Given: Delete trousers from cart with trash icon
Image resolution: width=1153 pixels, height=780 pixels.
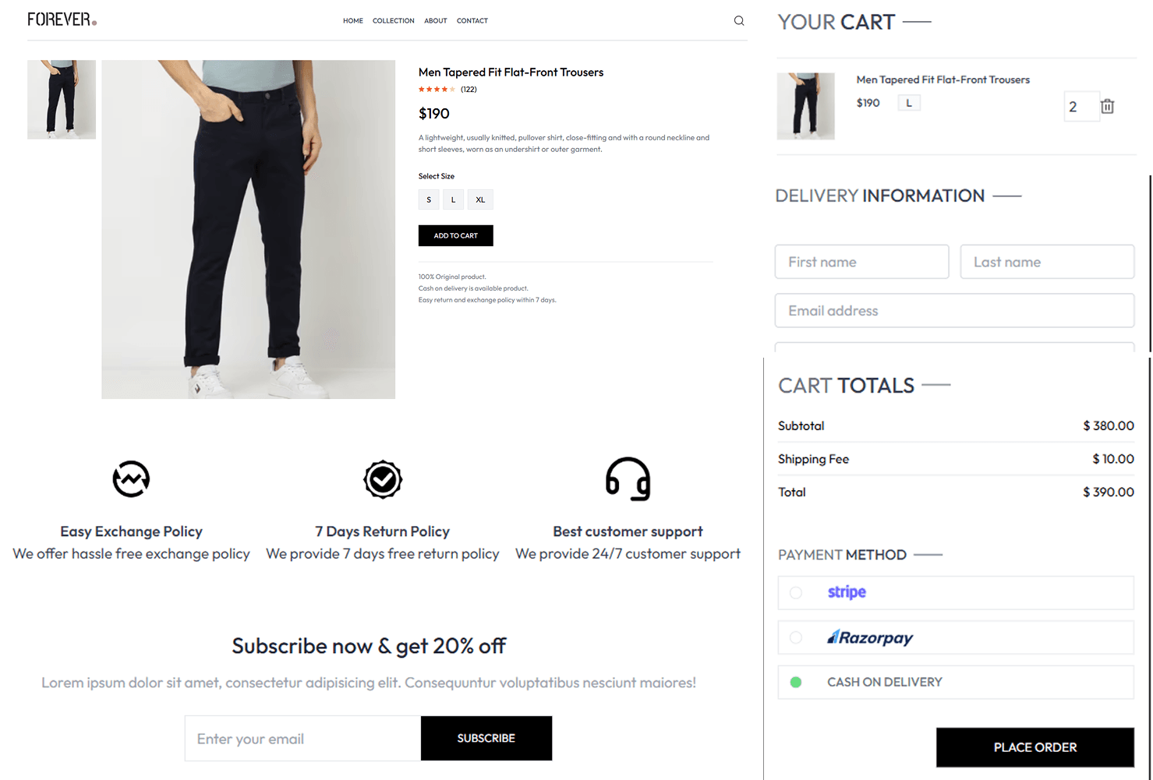Looking at the screenshot, I should click(1107, 107).
